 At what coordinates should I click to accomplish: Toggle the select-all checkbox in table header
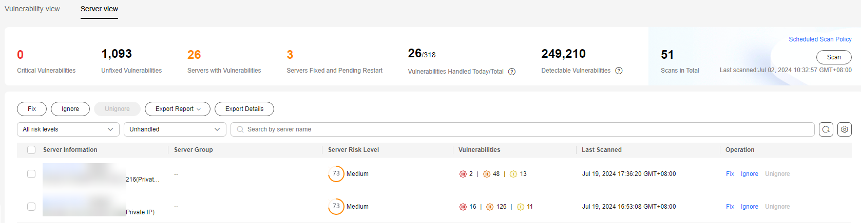[31, 150]
